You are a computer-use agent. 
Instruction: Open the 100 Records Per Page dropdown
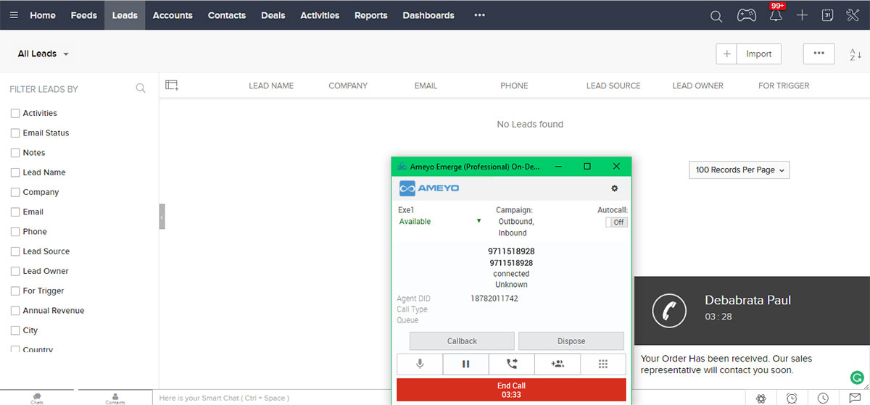pyautogui.click(x=739, y=170)
